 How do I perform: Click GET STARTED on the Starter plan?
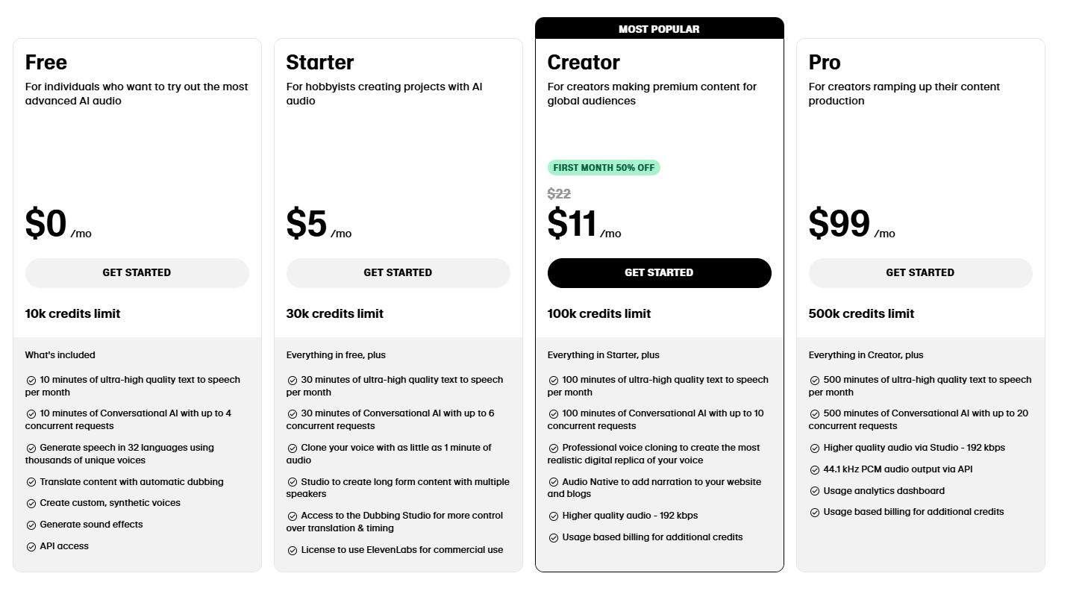point(398,272)
